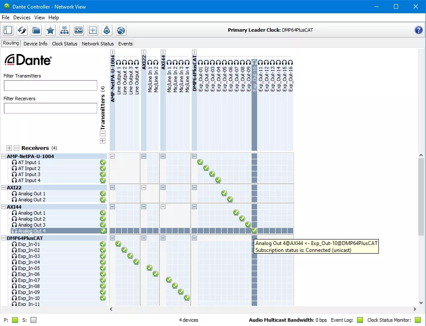Collapse the AXI22 receiver group
This screenshot has width=426, height=326.
(x=4, y=188)
